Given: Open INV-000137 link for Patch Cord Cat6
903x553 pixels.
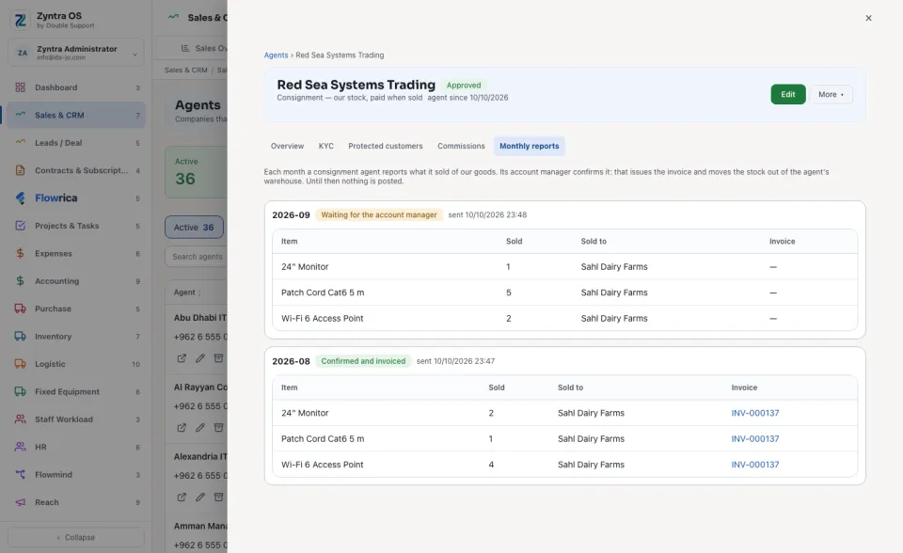Looking at the screenshot, I should pos(755,438).
